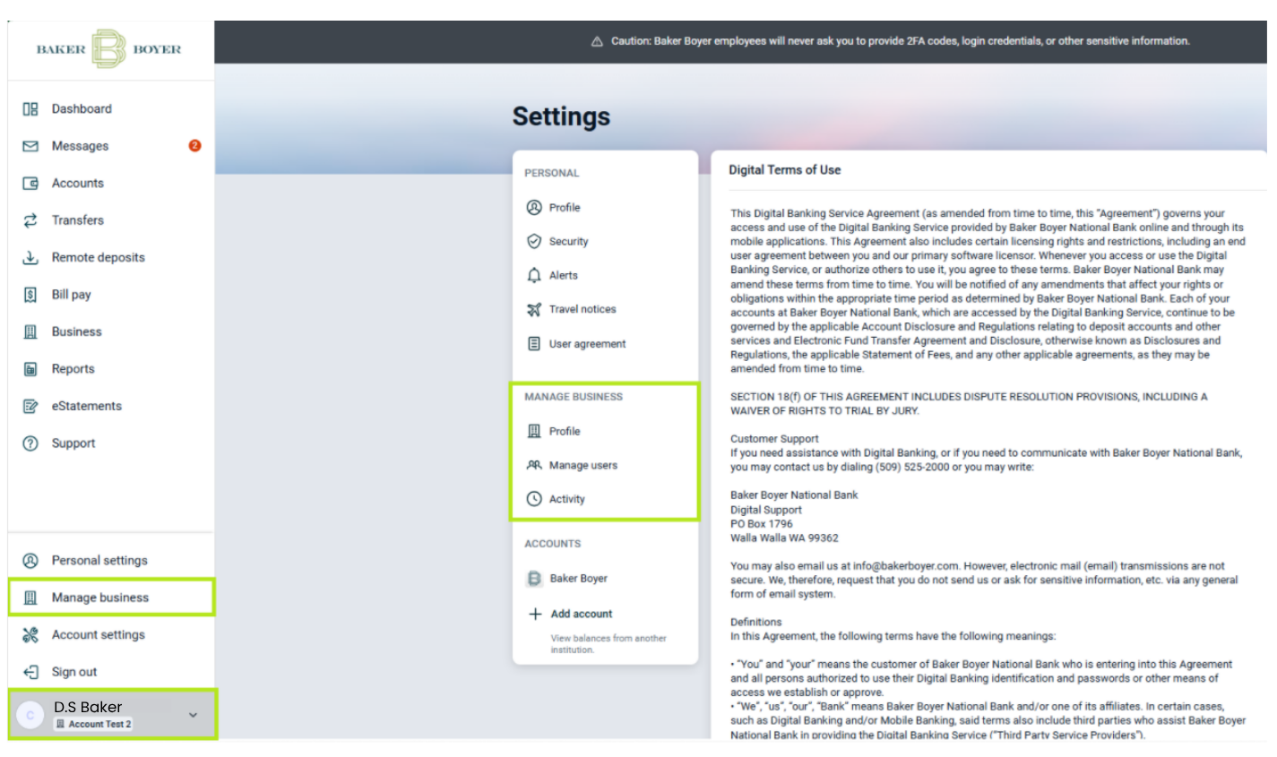This screenshot has height=757, width=1277.
Task: Click the Dashboard grid icon
Action: click(30, 109)
